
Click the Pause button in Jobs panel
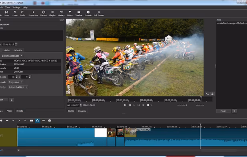click(223, 111)
